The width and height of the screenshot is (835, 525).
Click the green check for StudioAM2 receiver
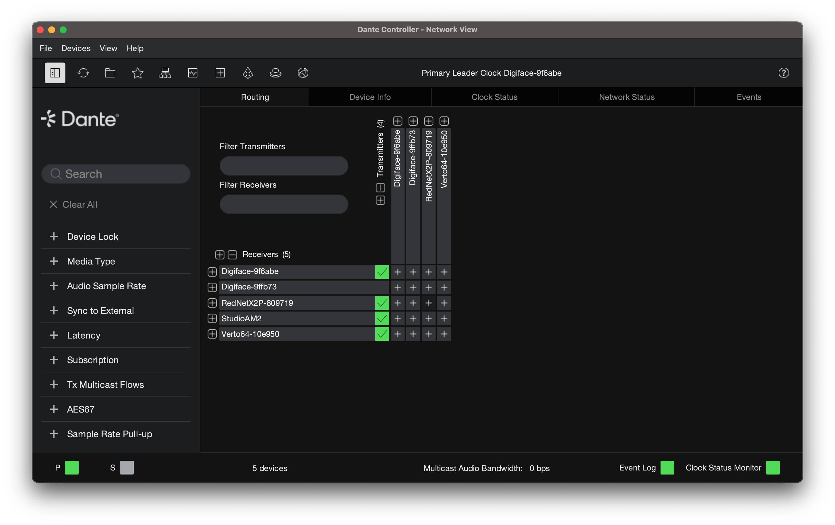tap(382, 318)
